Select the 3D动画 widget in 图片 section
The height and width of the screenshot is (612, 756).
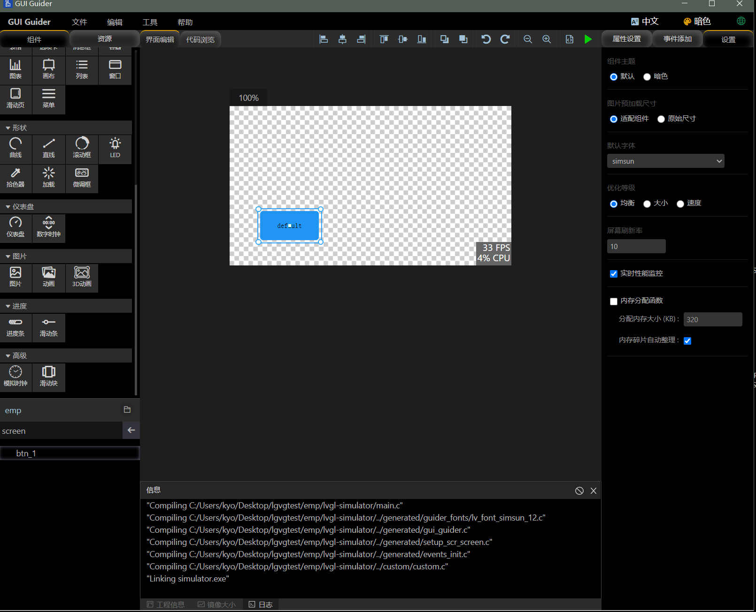coord(81,278)
